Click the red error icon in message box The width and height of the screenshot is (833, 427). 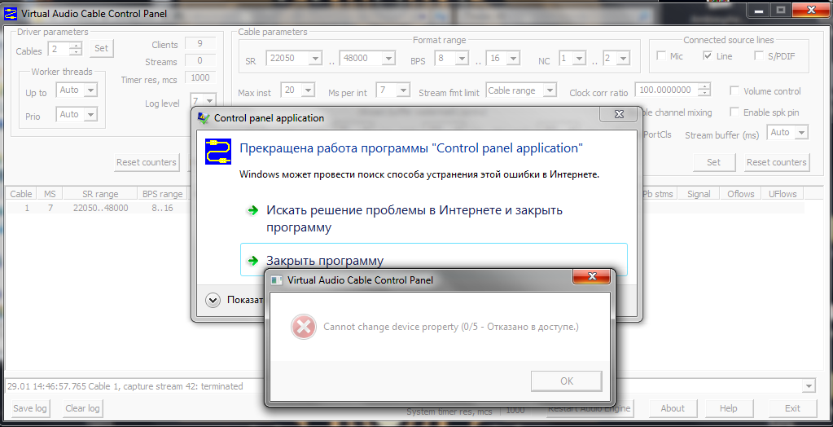tap(304, 327)
